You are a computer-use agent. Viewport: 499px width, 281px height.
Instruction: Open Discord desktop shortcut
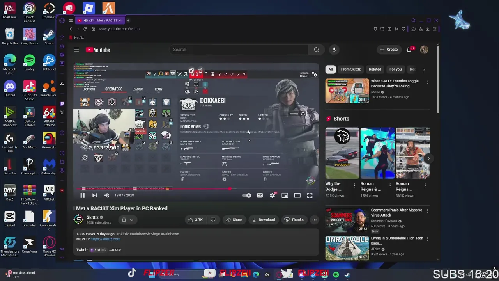(10, 89)
